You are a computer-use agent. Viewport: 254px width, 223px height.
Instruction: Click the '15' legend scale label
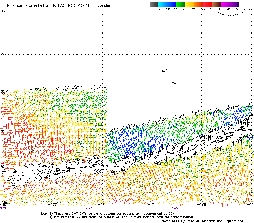pyautogui.click(x=176, y=9)
